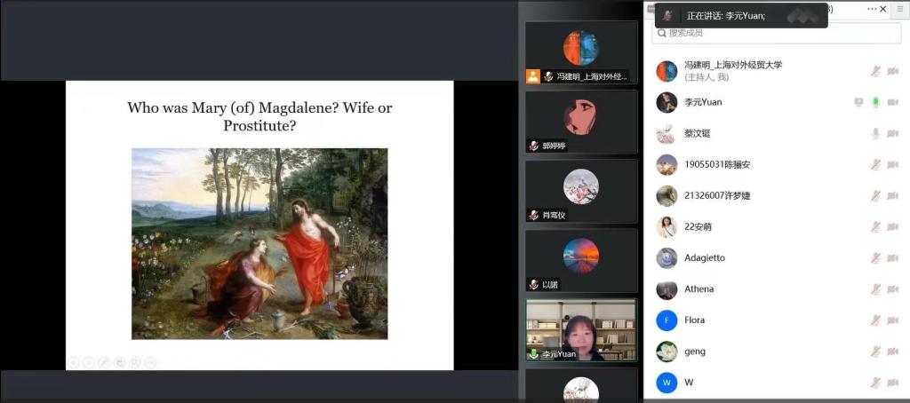910x403 pixels.
Task: Click camera icon in 蔡汶铤 member row
Action: pyautogui.click(x=892, y=133)
